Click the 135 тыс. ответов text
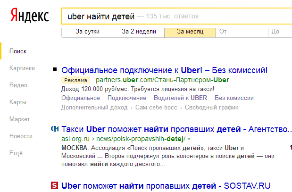This screenshot has width=292, height=192. pos(172,16)
